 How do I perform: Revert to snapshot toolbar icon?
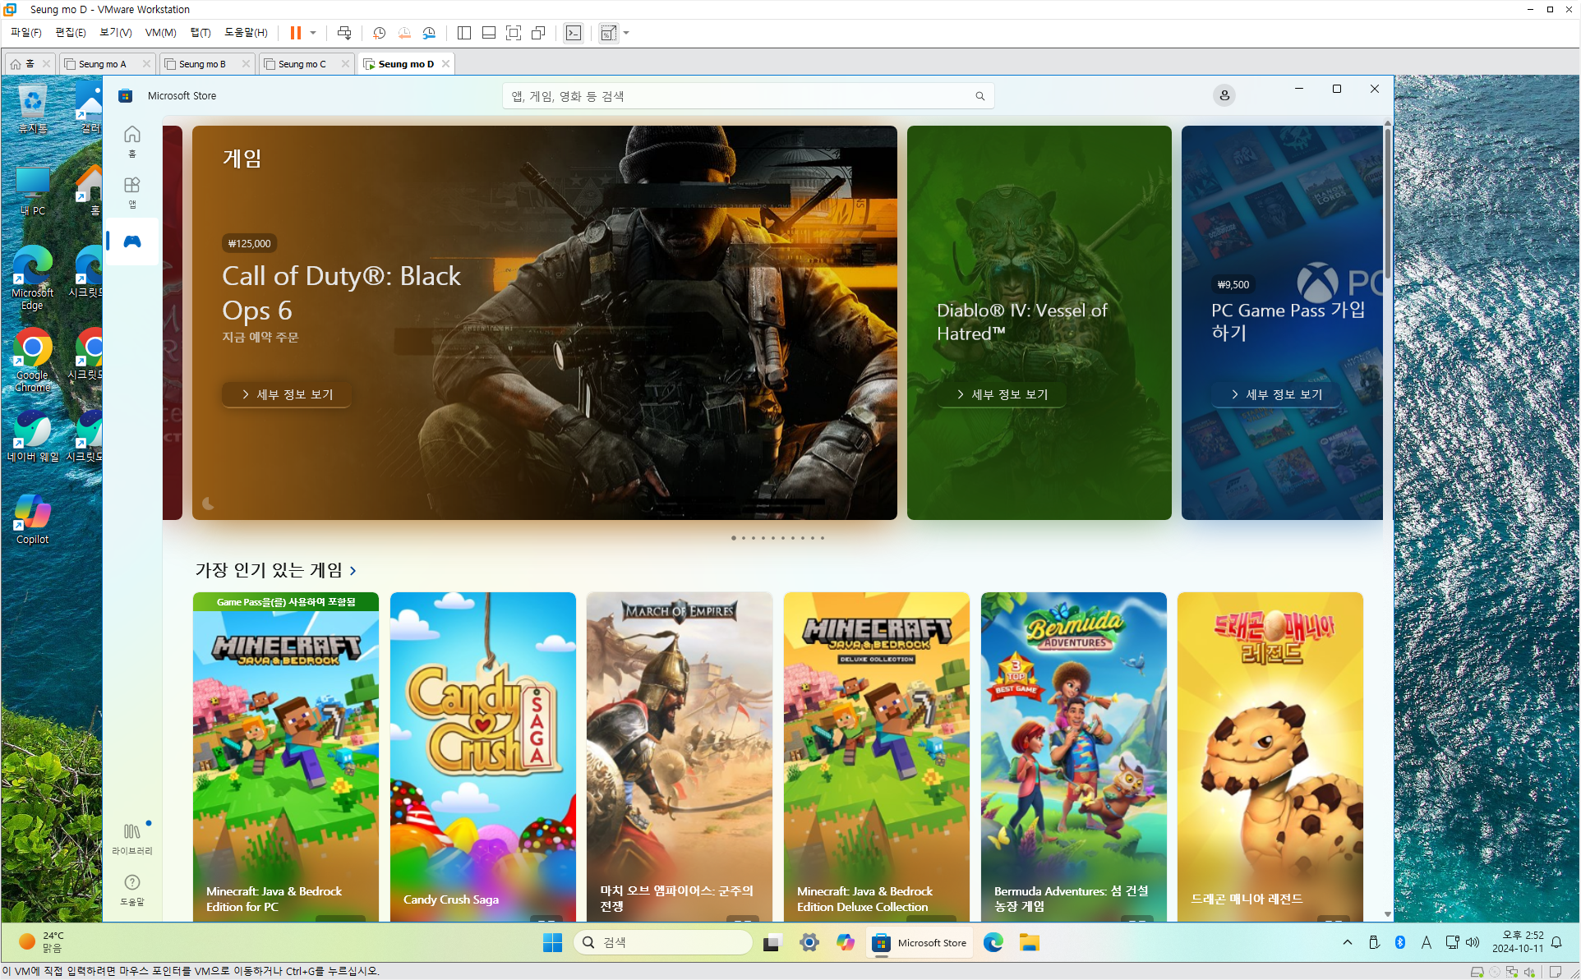tap(404, 33)
